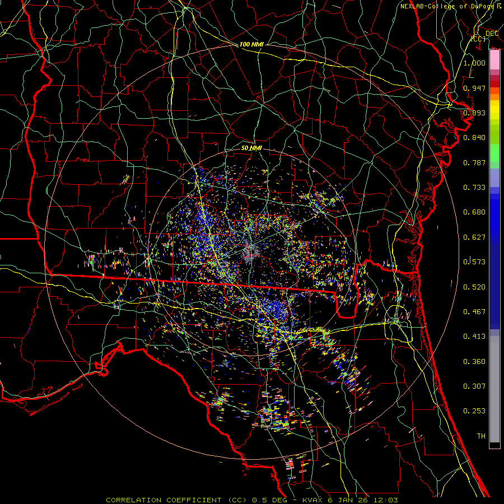Click the 0.413 legend value
Viewport: 504px width, 504px height.
click(474, 337)
